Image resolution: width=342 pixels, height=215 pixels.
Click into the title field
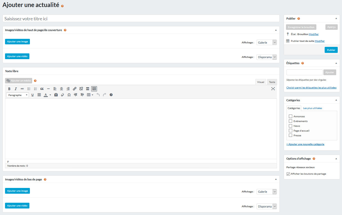coord(141,19)
